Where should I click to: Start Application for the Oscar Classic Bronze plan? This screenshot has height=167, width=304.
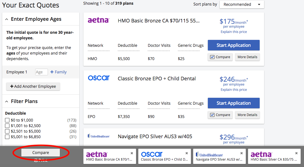pyautogui.click(x=233, y=103)
